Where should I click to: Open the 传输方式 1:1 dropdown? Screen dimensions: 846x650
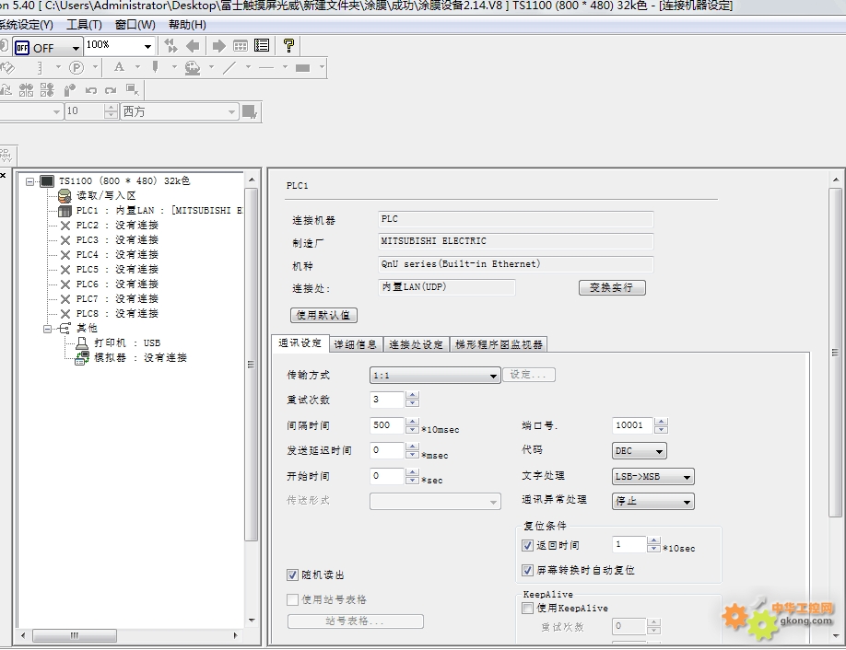coord(434,375)
